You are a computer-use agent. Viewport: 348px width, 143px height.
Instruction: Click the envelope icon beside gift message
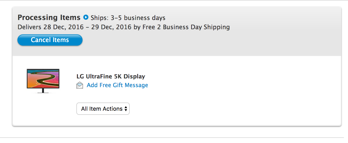(80, 85)
